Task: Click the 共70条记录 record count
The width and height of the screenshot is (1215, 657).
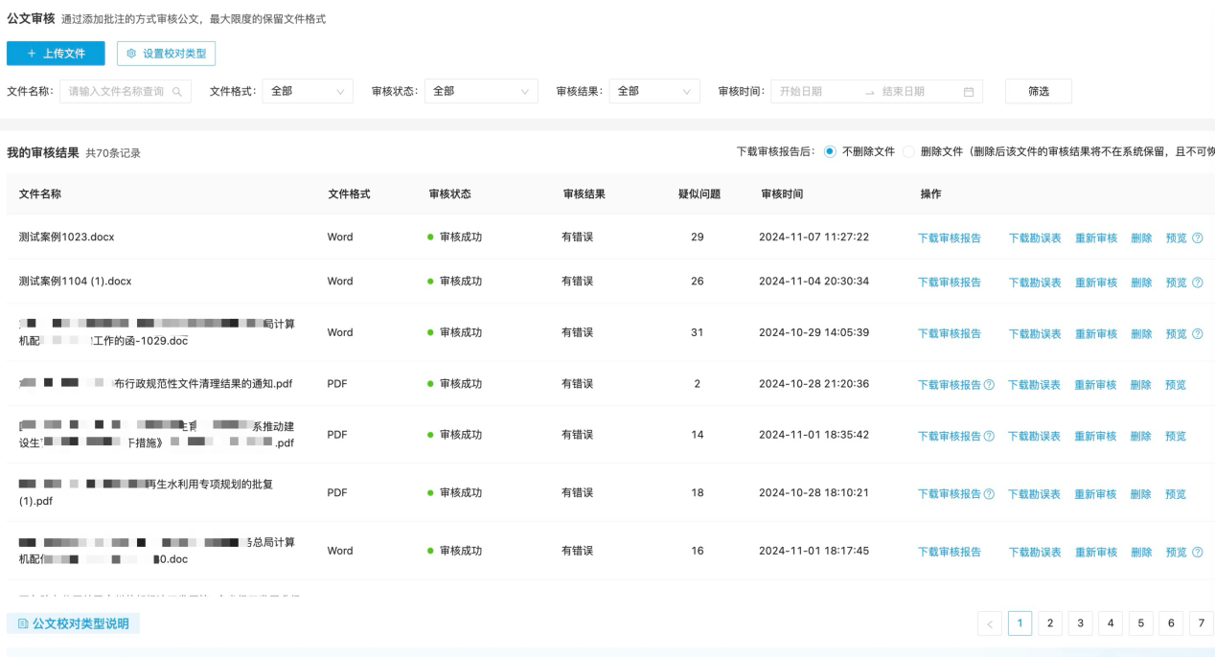Action: (113, 153)
